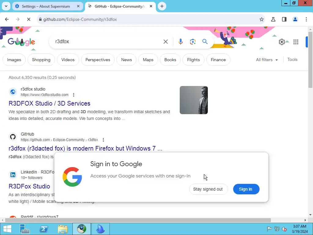Launch PowerShell from taskbar
The image size is (313, 235).
(44, 229)
